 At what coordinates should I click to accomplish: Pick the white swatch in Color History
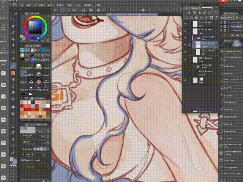(48, 105)
